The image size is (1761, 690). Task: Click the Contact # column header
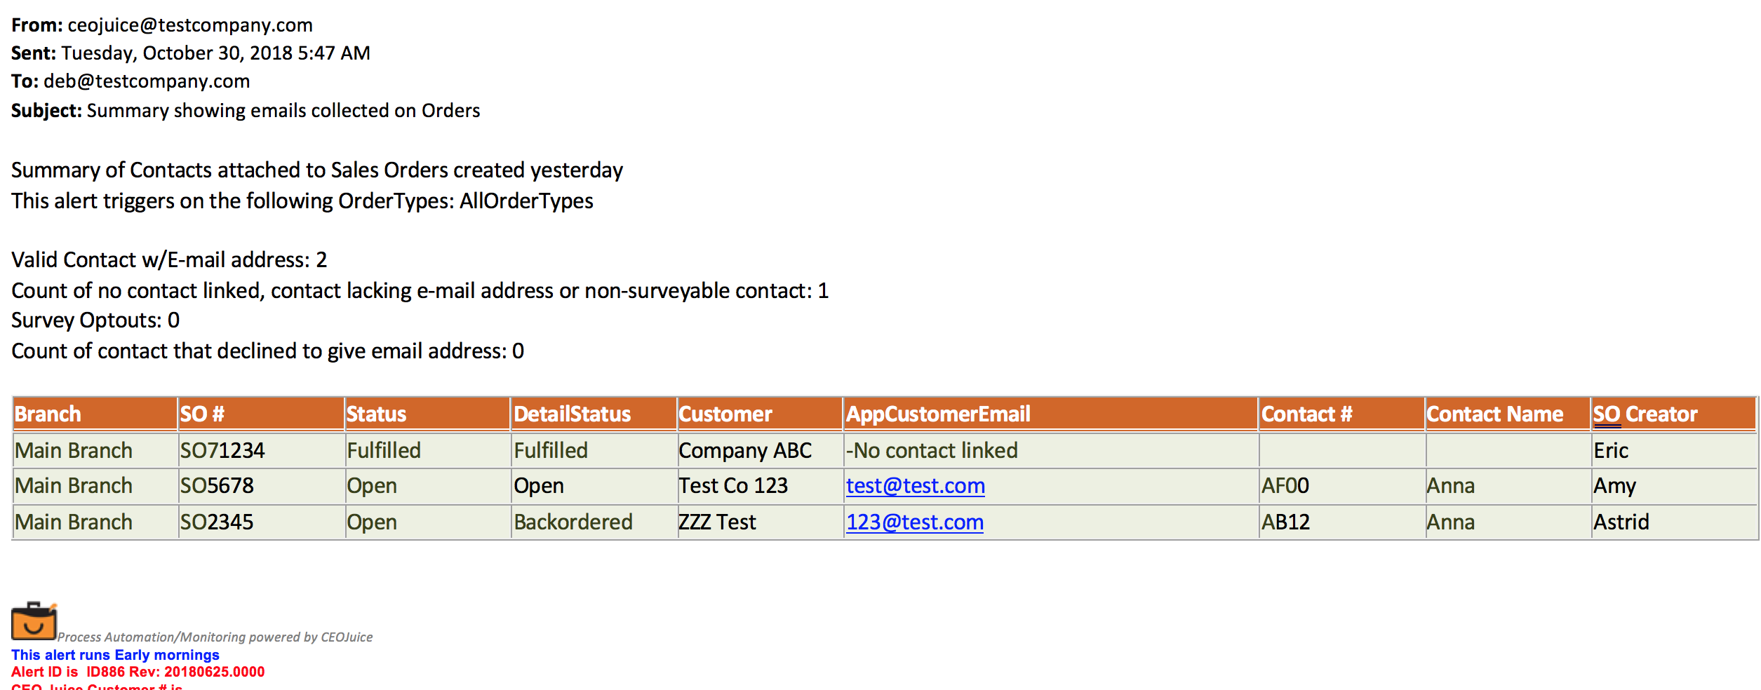1341,414
